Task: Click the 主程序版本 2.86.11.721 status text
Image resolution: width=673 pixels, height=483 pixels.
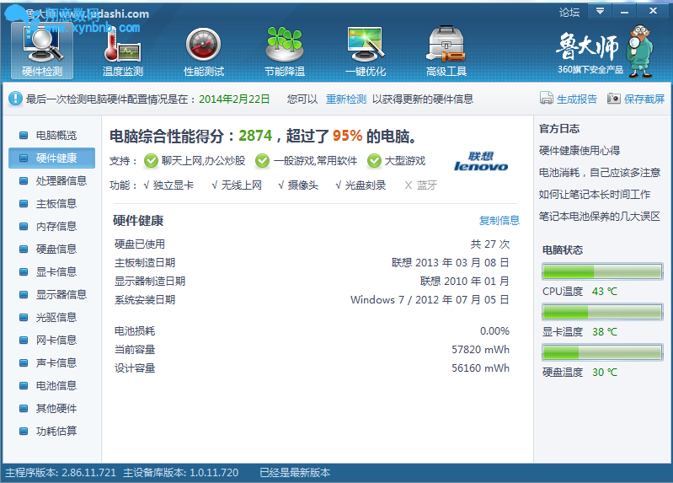Action: [x=61, y=473]
